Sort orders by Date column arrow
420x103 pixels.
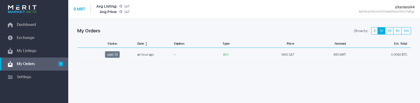[x=146, y=44]
